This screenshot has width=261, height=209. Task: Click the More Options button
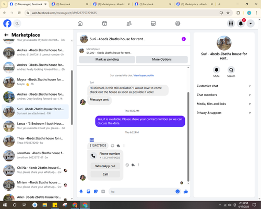coord(162,60)
